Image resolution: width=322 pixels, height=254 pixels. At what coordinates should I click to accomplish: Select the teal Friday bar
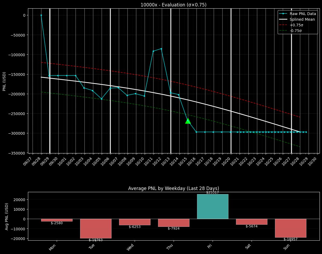point(212,206)
